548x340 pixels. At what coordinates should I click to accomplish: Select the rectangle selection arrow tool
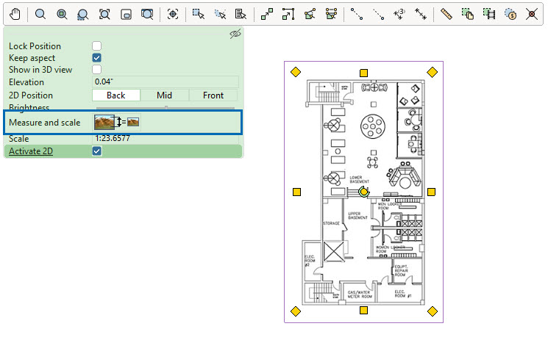click(198, 14)
